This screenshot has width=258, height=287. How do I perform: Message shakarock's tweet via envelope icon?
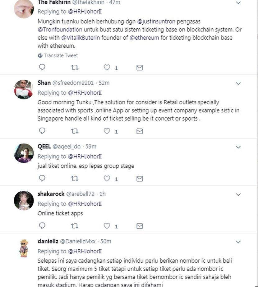(x=140, y=226)
